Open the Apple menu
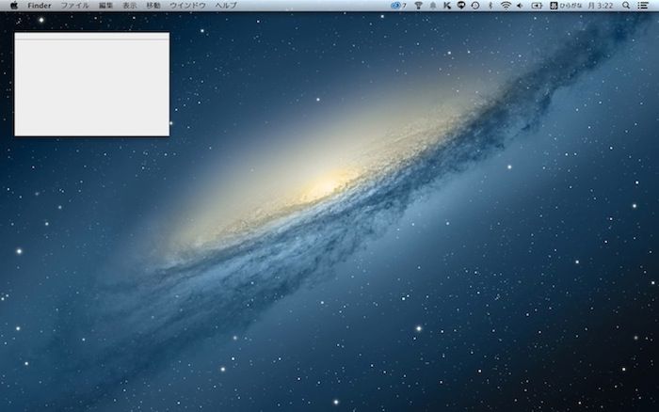 (14, 6)
